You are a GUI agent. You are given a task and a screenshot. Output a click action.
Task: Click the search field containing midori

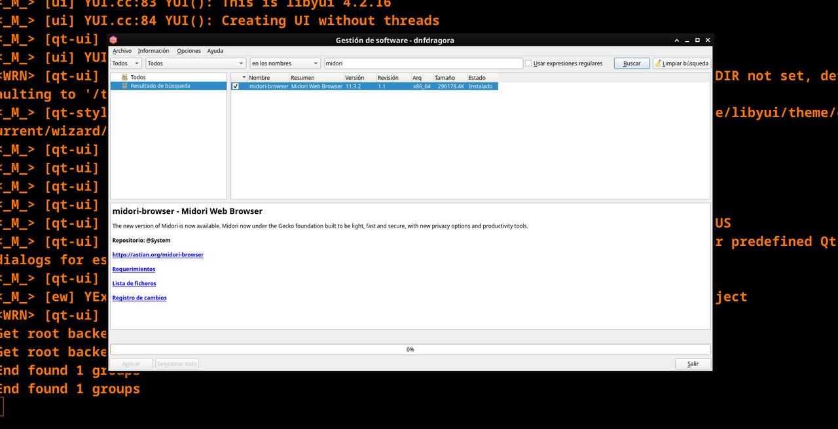(x=424, y=63)
